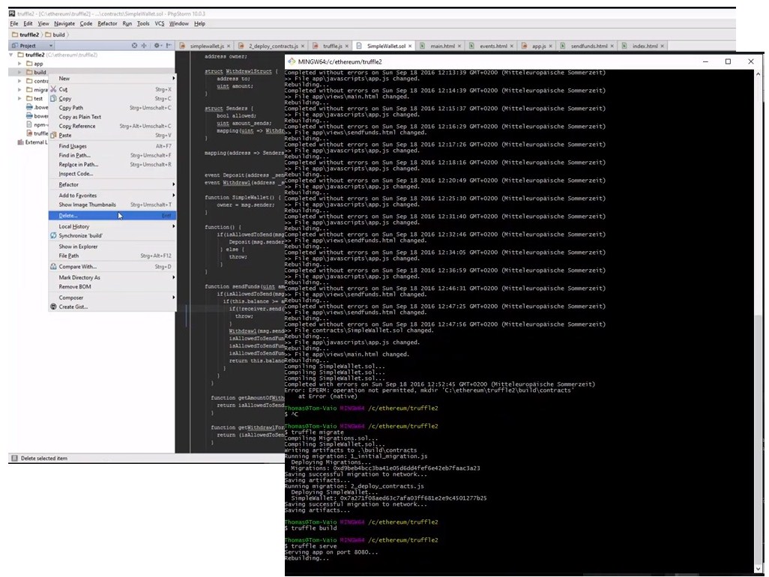Click the Create Gist GitHub icon
The image size is (769, 577).
point(53,306)
